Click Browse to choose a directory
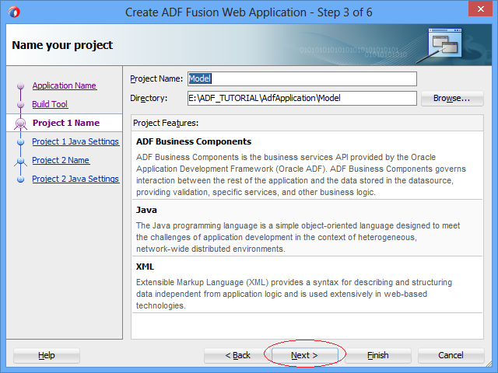The width and height of the screenshot is (498, 373). coord(452,99)
